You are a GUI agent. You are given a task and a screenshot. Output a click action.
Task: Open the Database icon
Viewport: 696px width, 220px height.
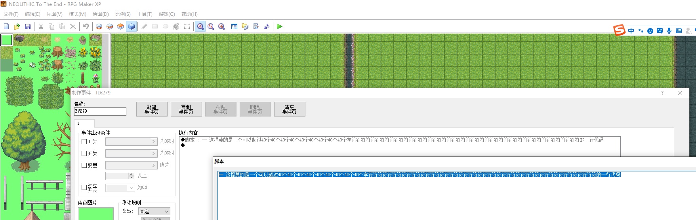coord(235,26)
